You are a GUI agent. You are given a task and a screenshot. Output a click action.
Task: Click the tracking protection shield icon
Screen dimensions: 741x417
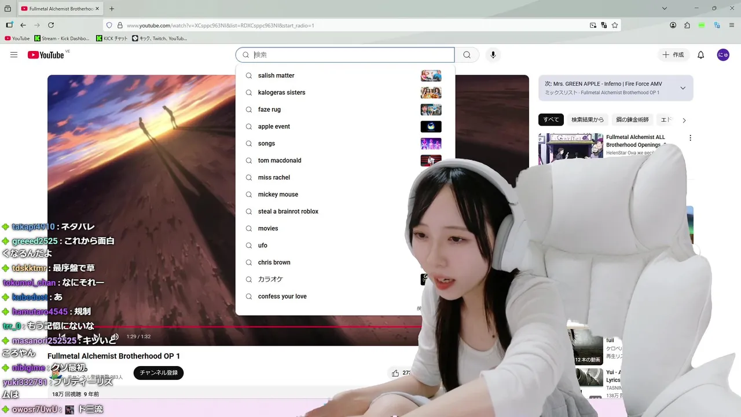[x=109, y=25]
